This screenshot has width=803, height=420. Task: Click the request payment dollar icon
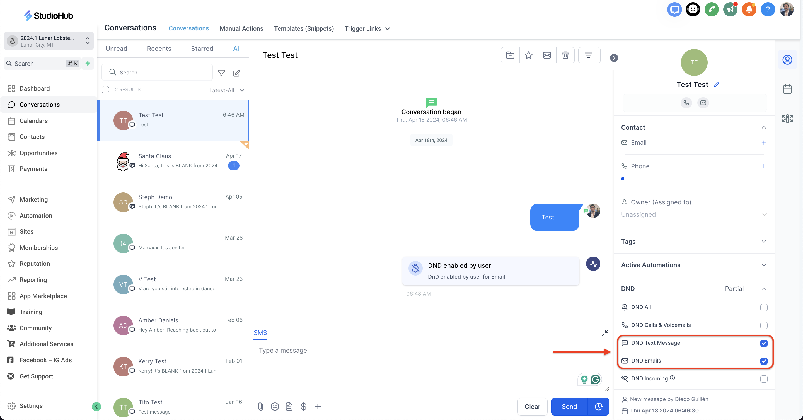(x=303, y=406)
